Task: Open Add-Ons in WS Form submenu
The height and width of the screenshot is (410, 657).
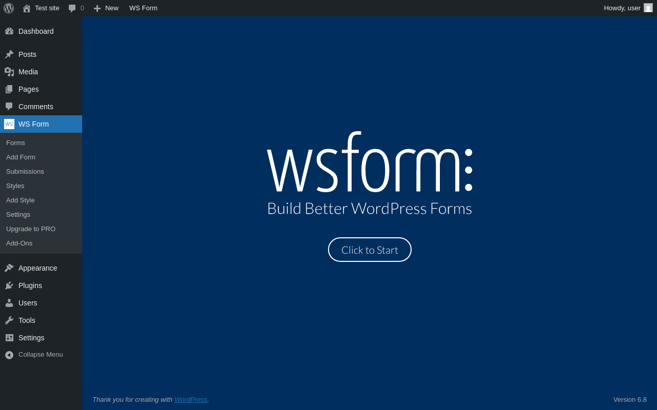Action: point(41,243)
